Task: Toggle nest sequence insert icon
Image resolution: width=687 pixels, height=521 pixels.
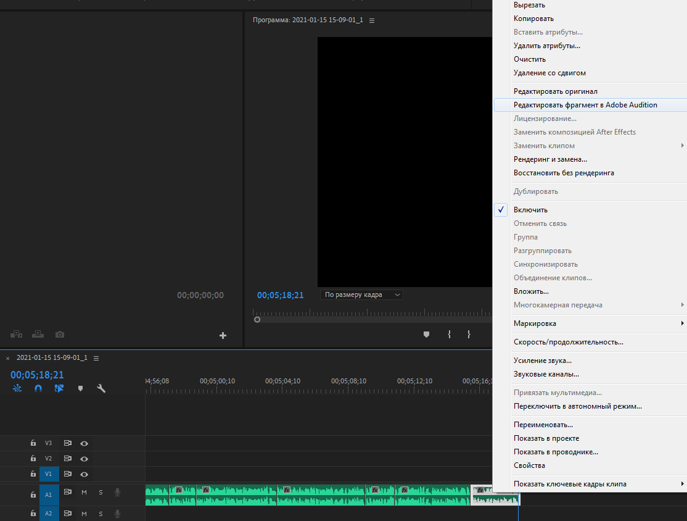Action: 17,389
